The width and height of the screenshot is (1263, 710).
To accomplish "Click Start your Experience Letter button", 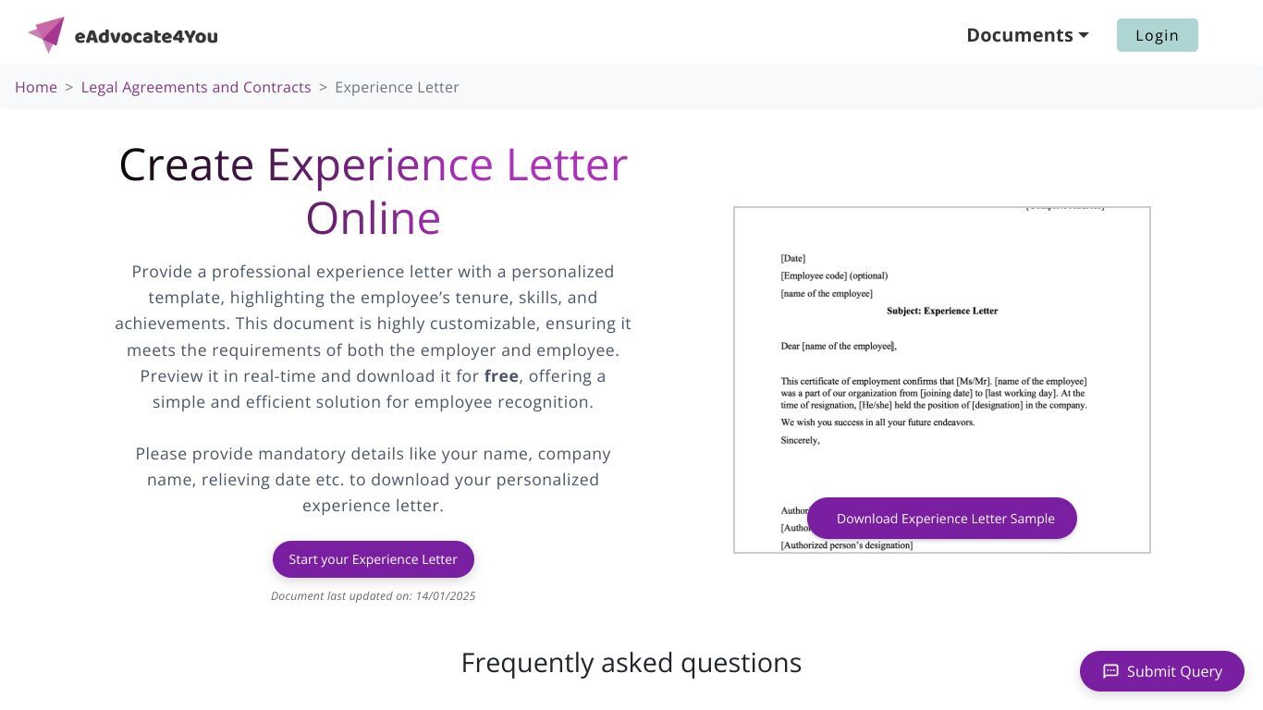I will tap(374, 559).
